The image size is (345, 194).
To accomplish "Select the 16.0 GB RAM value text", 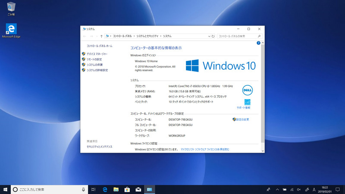I will pyautogui.click(x=185, y=91).
